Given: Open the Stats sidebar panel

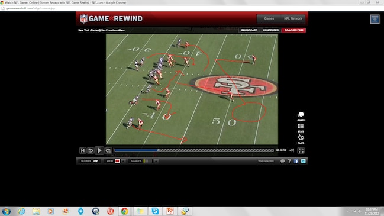Looking at the screenshot, I should pos(301,128).
